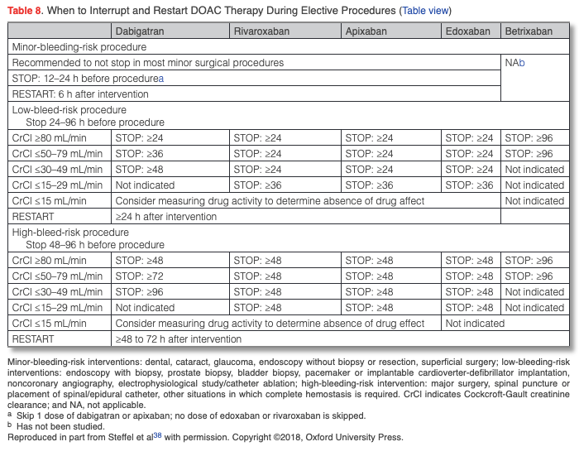Click the Recommended to not stop row text
This screenshot has width=579, height=456.
tap(148, 63)
